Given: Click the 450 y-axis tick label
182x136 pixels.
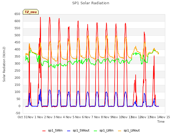Looking at the screenshot, I should point(17,42).
